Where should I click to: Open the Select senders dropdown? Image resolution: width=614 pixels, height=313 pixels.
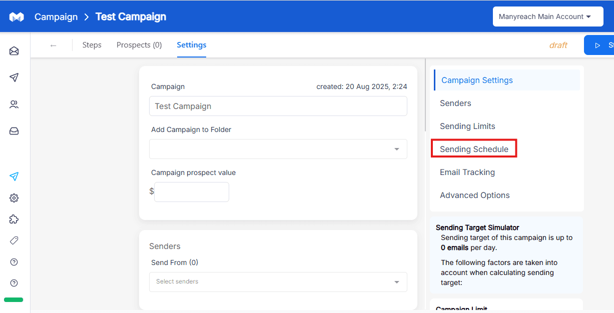click(278, 282)
